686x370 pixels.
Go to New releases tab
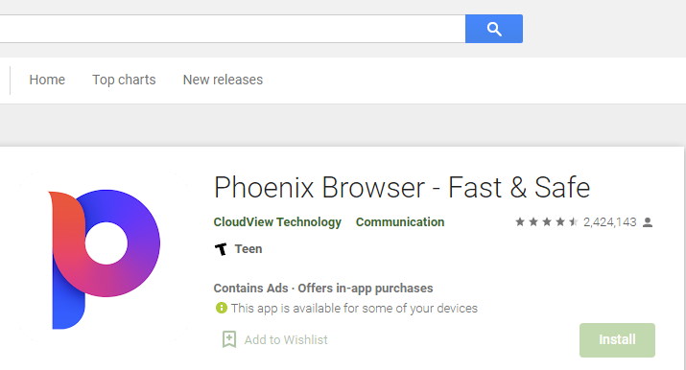click(223, 80)
